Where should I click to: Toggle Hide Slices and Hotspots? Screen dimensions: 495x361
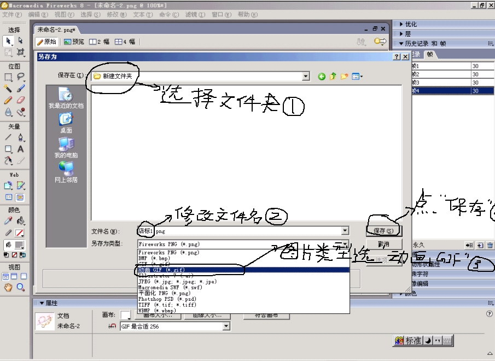pyautogui.click(x=9, y=197)
